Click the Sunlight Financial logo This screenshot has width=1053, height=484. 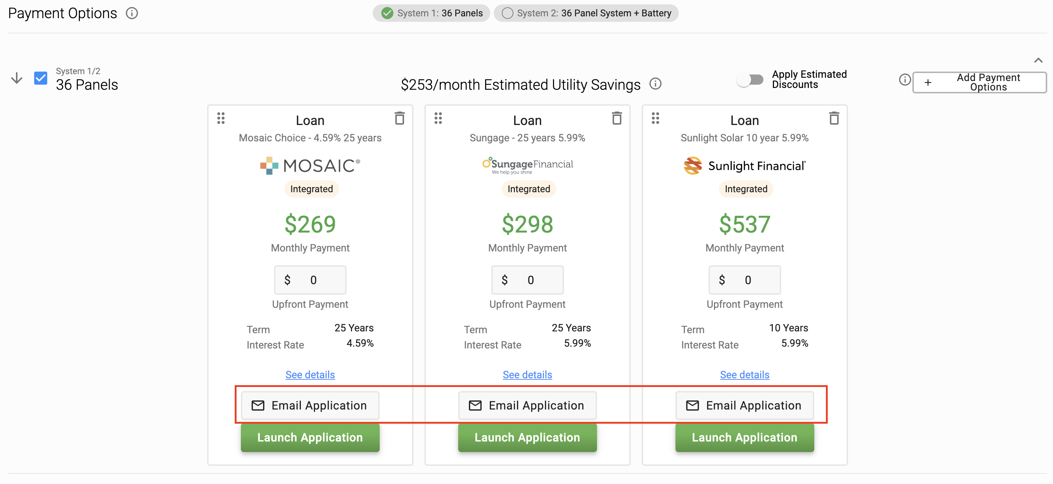click(x=745, y=166)
